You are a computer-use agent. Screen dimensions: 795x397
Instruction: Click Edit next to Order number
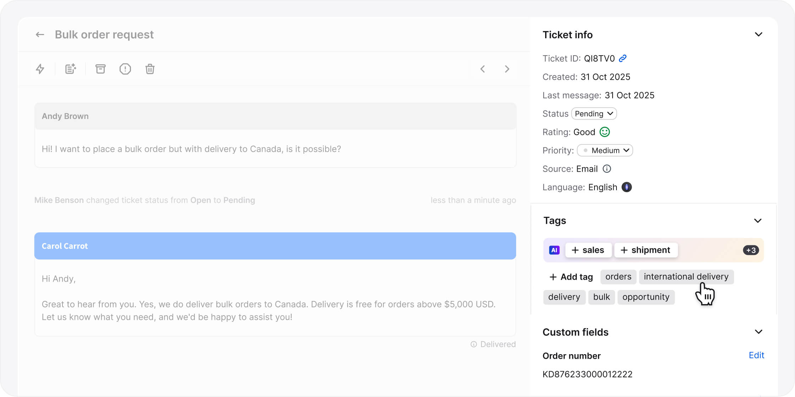point(756,355)
